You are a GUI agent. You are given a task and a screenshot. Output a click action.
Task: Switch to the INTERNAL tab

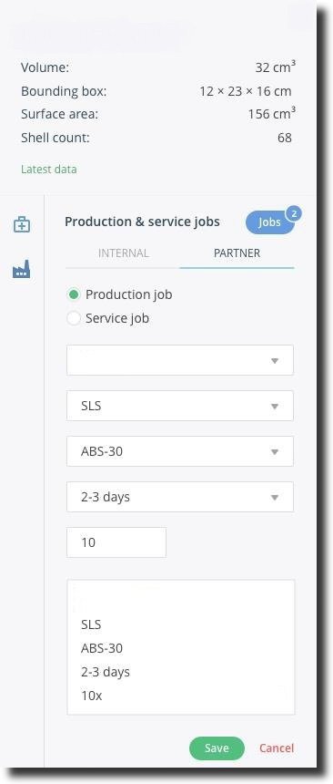(124, 253)
